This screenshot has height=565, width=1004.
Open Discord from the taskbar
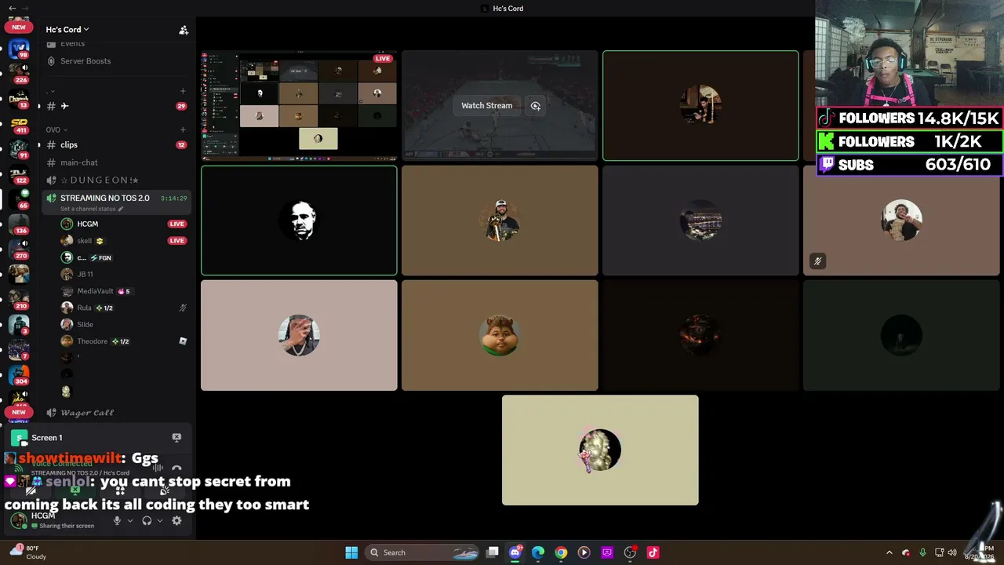515,552
